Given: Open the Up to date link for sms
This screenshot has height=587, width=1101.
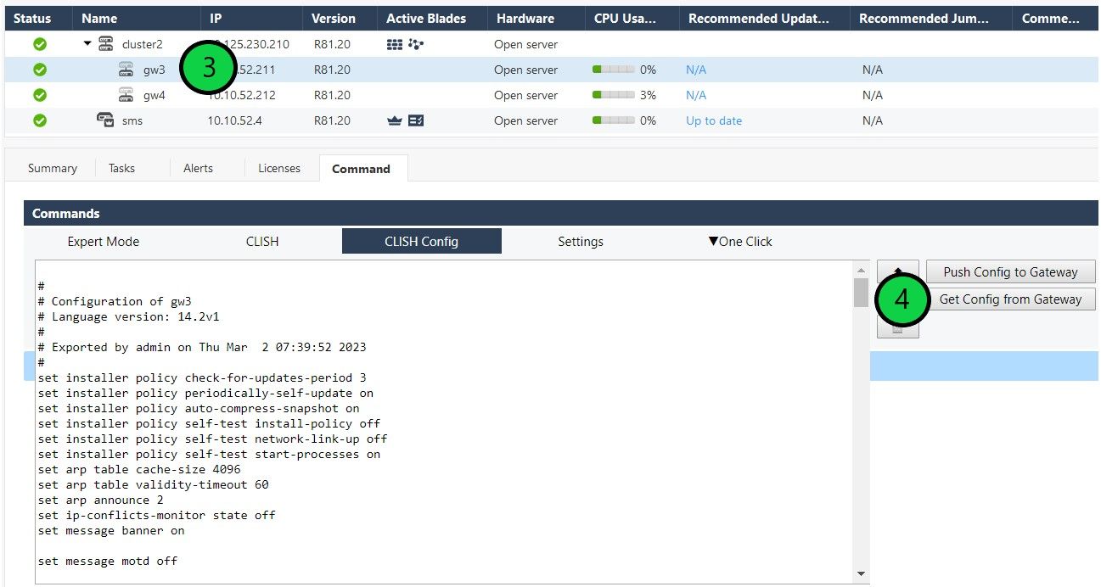Looking at the screenshot, I should tap(714, 120).
